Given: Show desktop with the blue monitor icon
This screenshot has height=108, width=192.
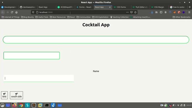Looking at the screenshot, I should 8,105.
